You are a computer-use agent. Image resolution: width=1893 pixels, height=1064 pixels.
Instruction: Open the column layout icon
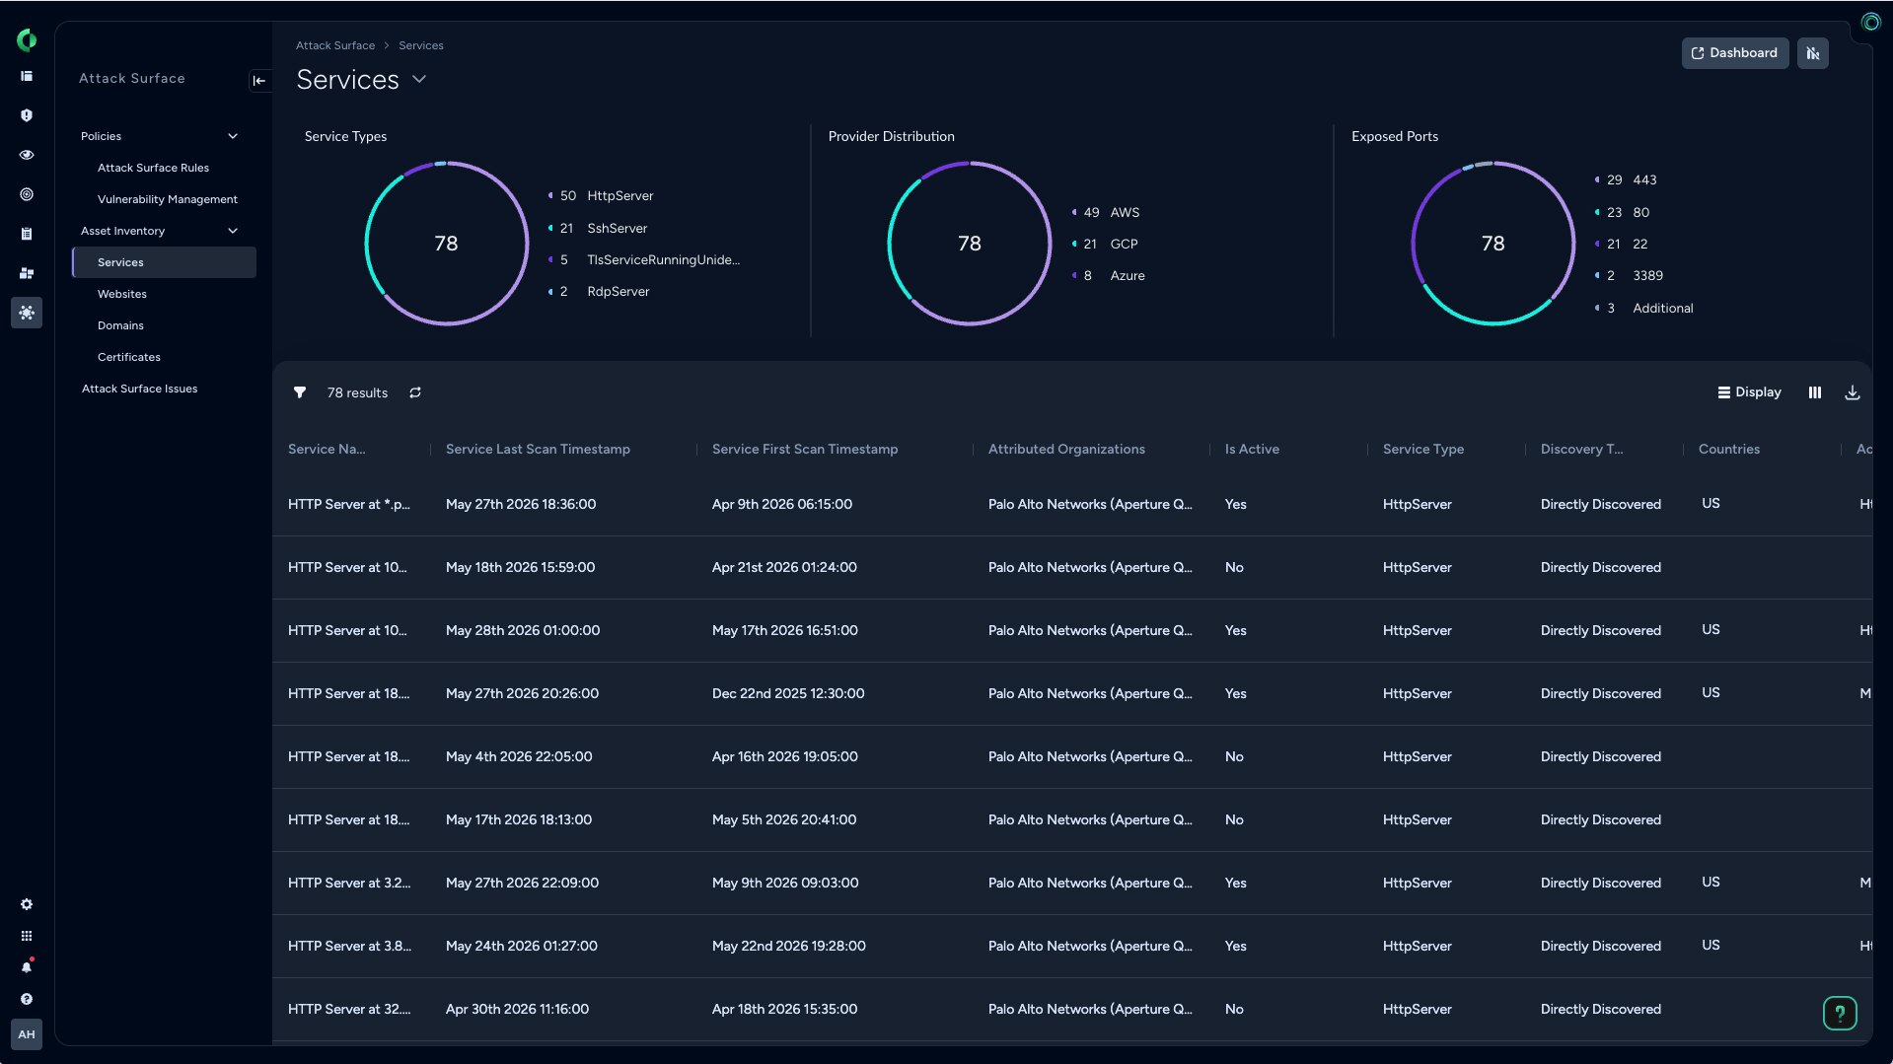(1815, 392)
